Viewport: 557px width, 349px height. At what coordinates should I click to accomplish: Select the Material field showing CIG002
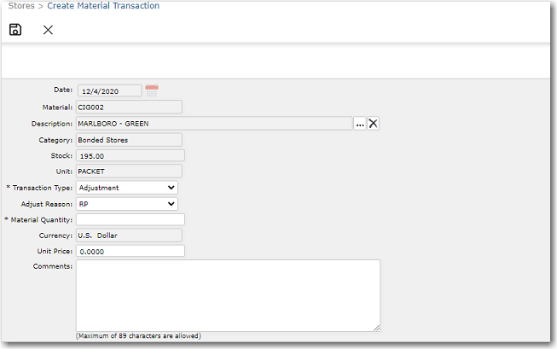pos(128,108)
